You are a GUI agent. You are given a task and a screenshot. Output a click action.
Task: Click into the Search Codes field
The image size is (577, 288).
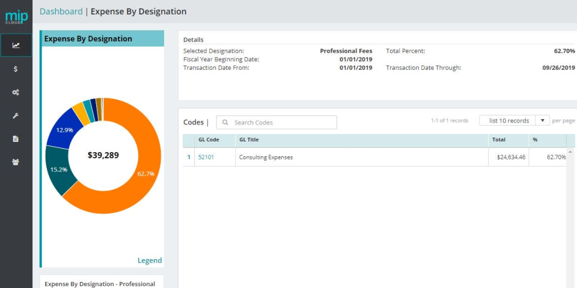point(276,122)
